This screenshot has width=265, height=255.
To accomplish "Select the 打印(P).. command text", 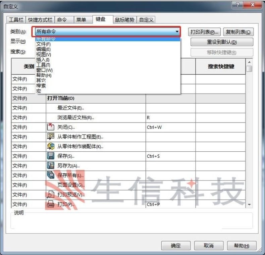I will pyautogui.click(x=66, y=204).
